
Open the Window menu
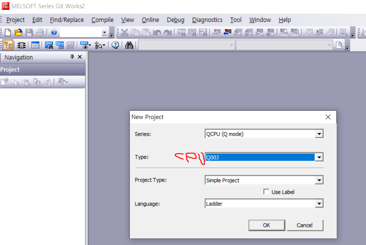pos(260,20)
